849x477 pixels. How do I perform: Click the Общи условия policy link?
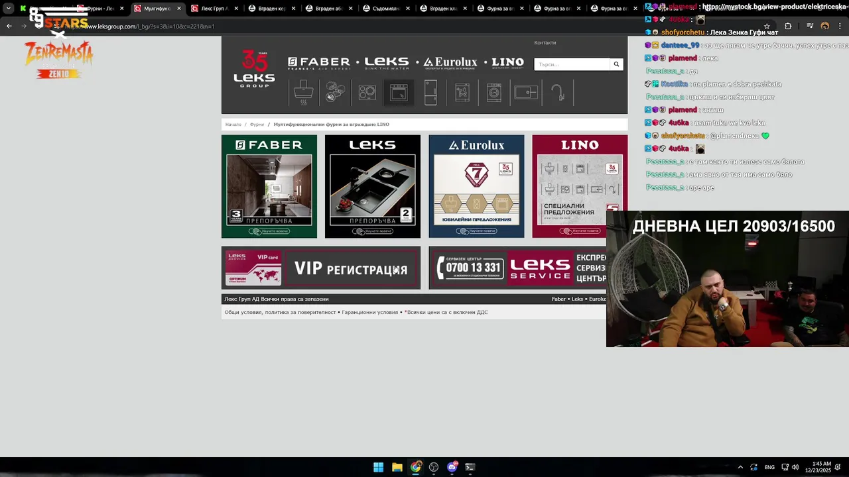280,312
